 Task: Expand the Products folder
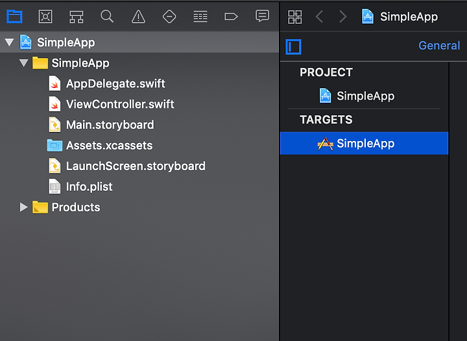tap(23, 207)
